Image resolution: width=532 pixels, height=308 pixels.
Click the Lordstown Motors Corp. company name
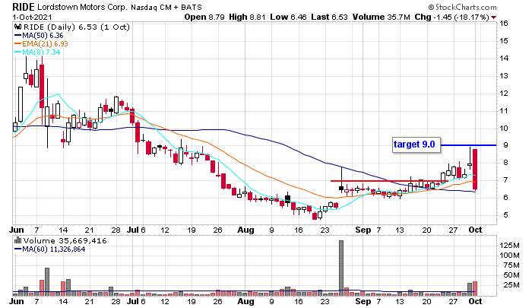click(x=82, y=7)
